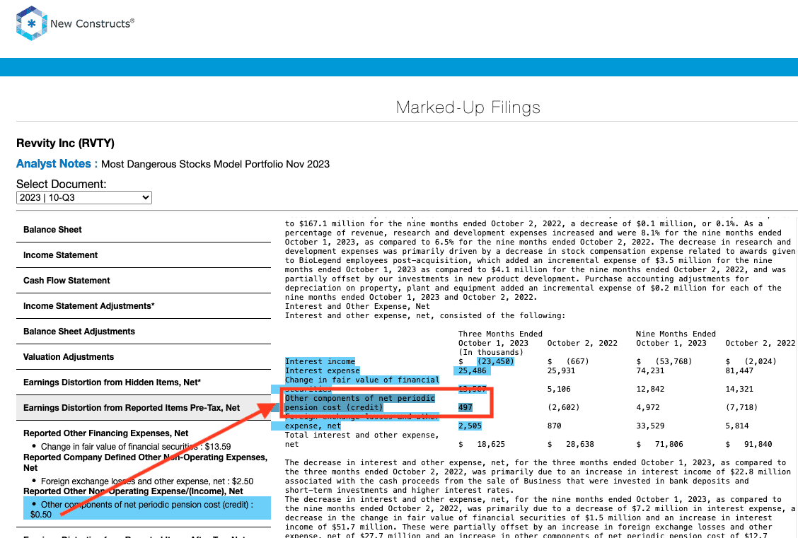Click table value 81,447
The image size is (798, 538).
pos(739,370)
